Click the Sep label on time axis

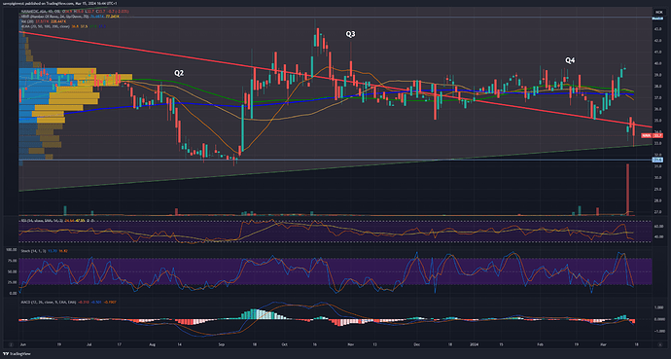(222, 344)
